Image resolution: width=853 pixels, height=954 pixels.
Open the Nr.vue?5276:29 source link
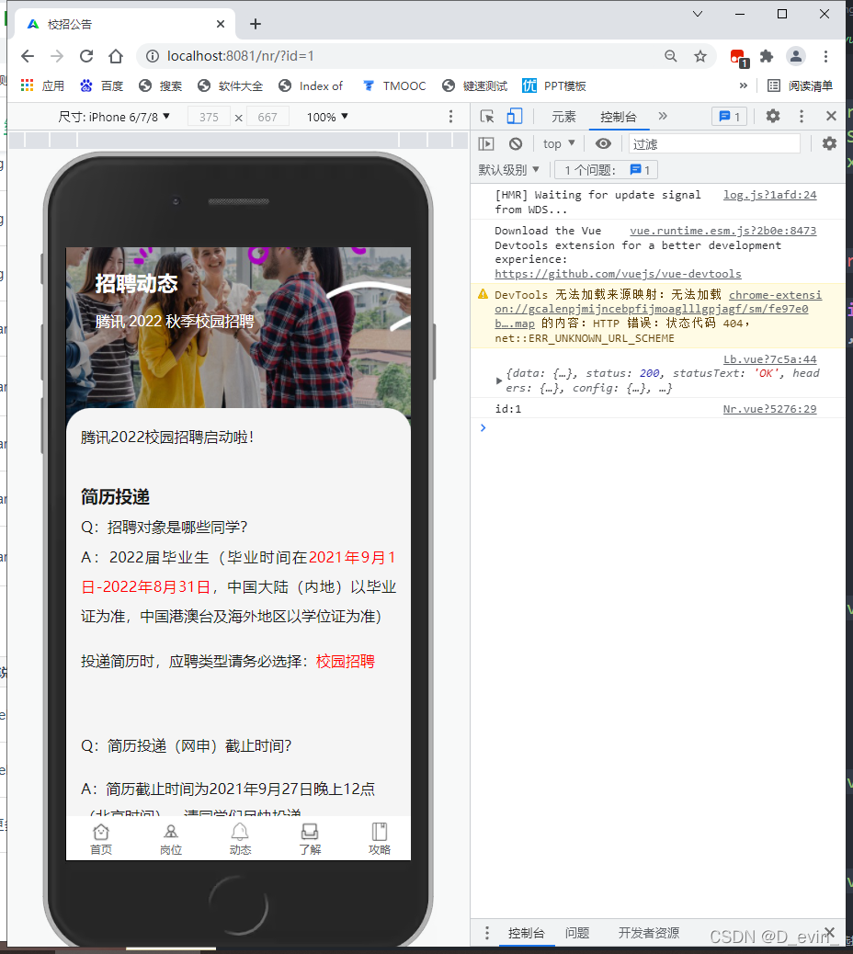[x=769, y=409]
